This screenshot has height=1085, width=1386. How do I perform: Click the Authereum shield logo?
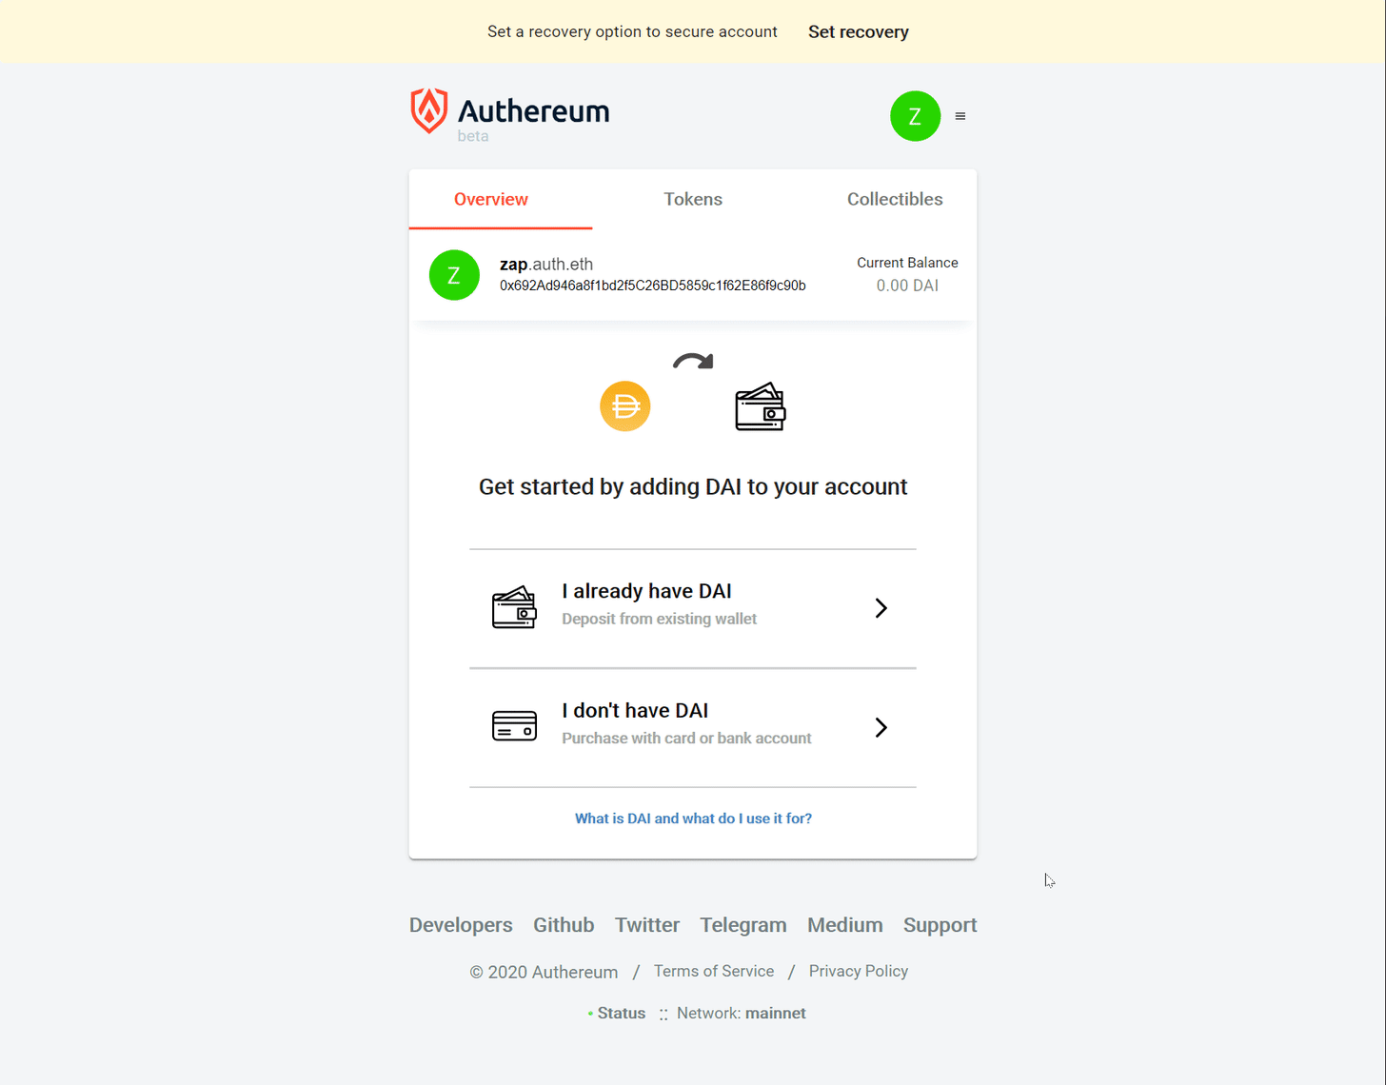tap(429, 111)
